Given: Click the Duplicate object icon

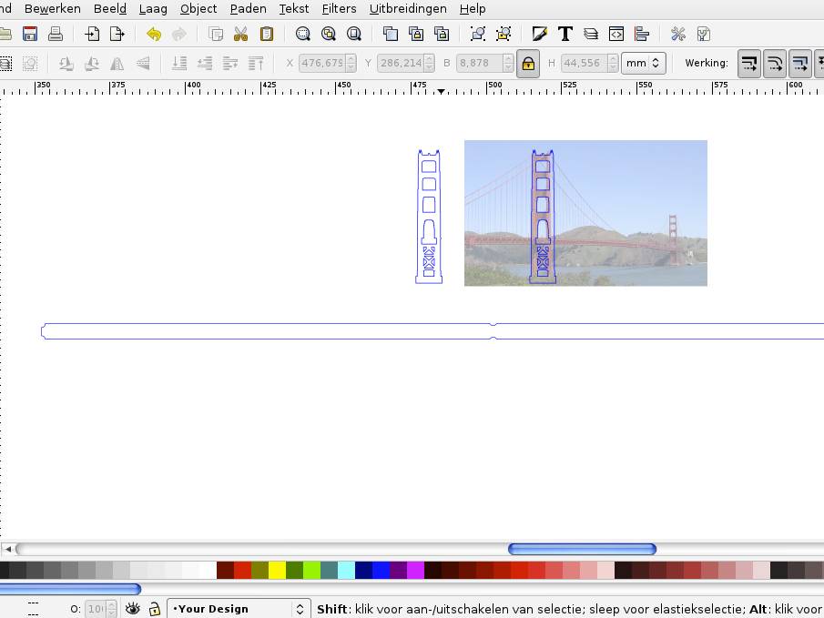Looking at the screenshot, I should click(x=391, y=35).
